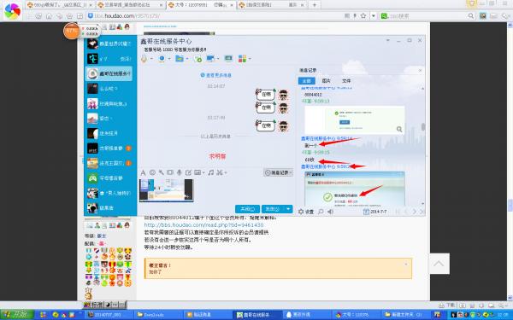Click the send picture icon
This screenshot has width=513, height=320.
(198, 172)
